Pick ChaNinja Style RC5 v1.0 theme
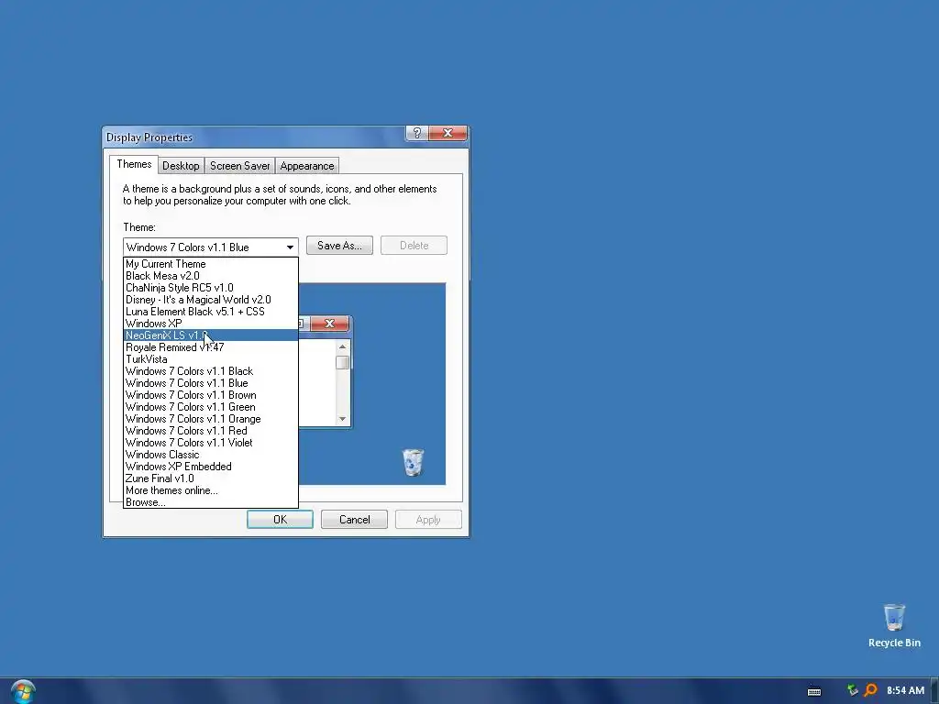The image size is (939, 704). 211,288
